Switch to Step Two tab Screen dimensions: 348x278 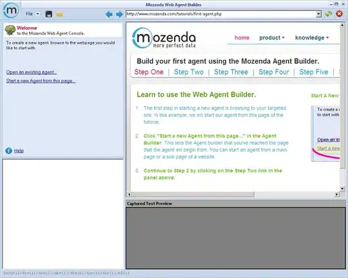click(x=189, y=72)
